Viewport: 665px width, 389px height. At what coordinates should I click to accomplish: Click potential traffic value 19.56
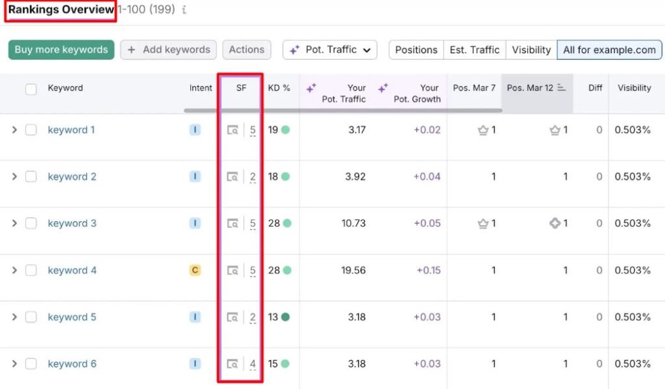point(353,270)
